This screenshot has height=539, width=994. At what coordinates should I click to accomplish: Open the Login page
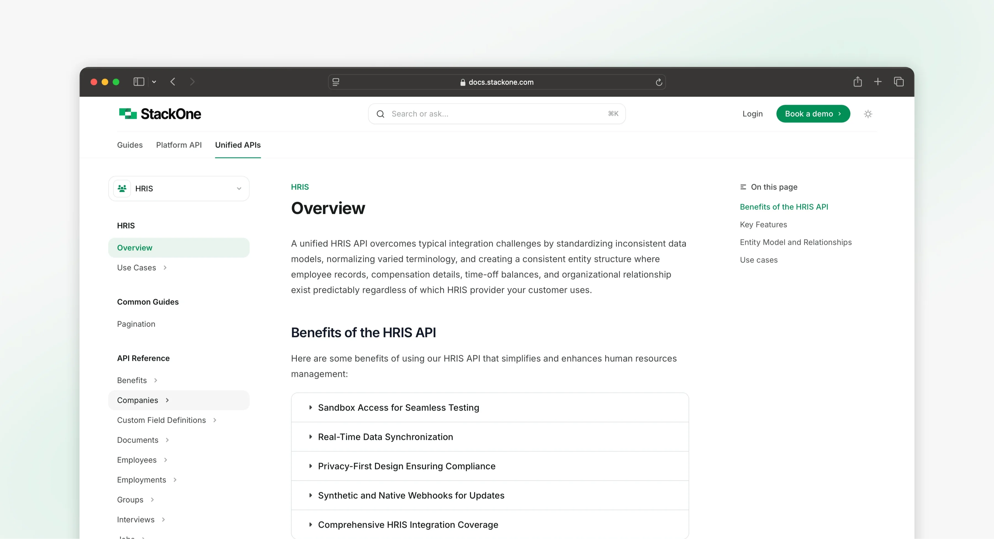click(752, 114)
